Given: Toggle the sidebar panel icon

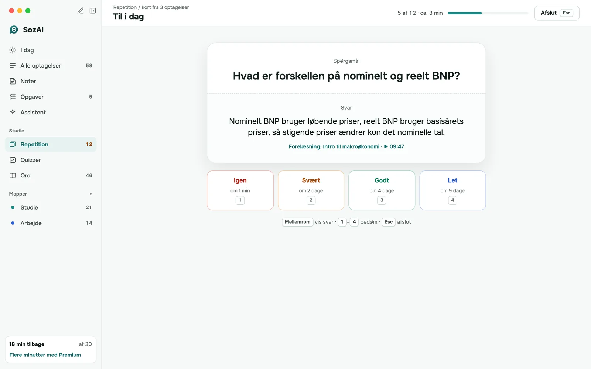Looking at the screenshot, I should (x=93, y=11).
